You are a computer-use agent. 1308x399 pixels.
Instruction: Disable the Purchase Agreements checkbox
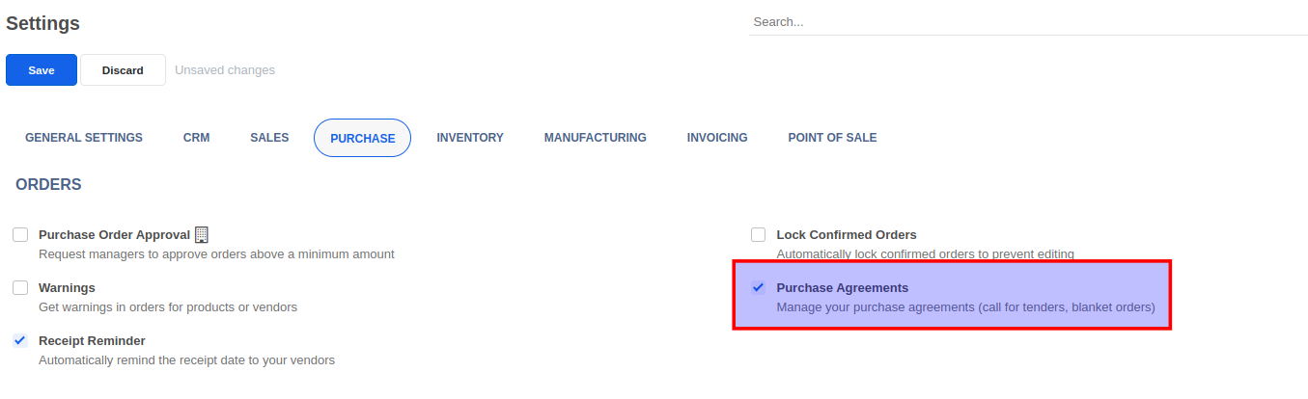[759, 288]
